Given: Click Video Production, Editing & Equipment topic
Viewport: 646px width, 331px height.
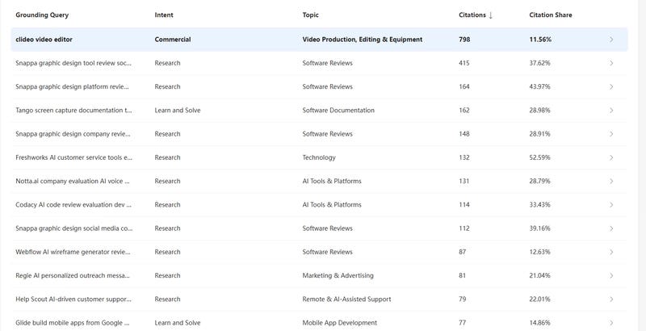Looking at the screenshot, I should tap(363, 40).
